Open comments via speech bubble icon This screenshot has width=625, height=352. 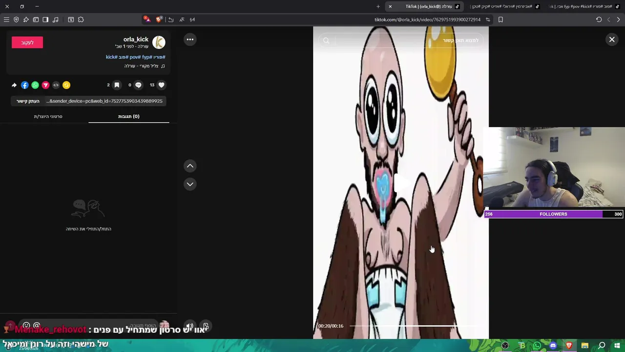138,85
